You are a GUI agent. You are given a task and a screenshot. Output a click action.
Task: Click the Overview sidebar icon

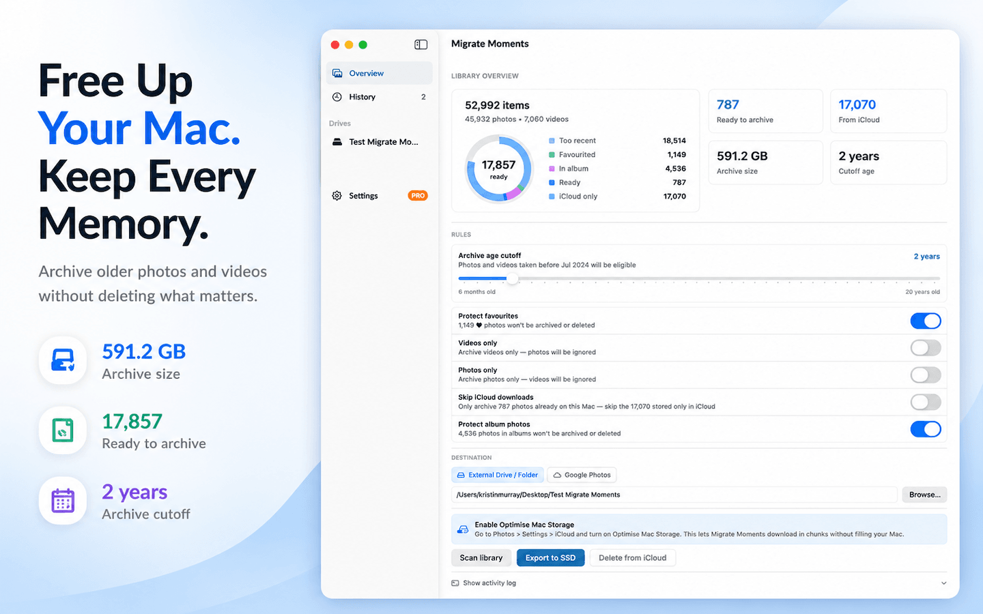pyautogui.click(x=337, y=73)
